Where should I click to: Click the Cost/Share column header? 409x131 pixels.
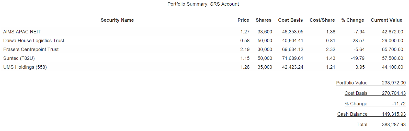[x=322, y=20]
